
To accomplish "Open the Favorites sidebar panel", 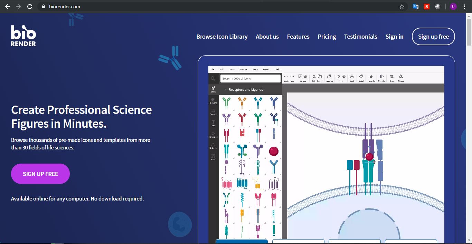I will click(213, 135).
